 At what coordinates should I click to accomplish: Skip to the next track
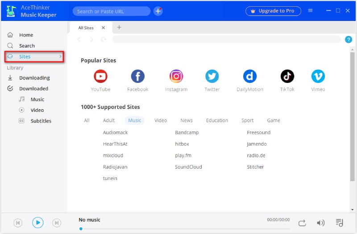point(57,222)
